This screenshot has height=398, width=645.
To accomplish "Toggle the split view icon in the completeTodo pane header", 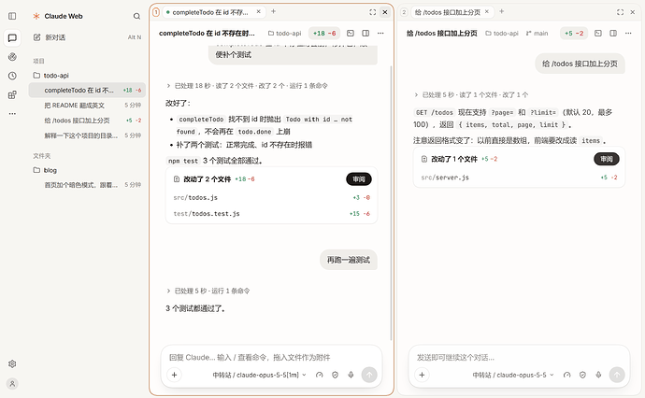I will tap(365, 34).
